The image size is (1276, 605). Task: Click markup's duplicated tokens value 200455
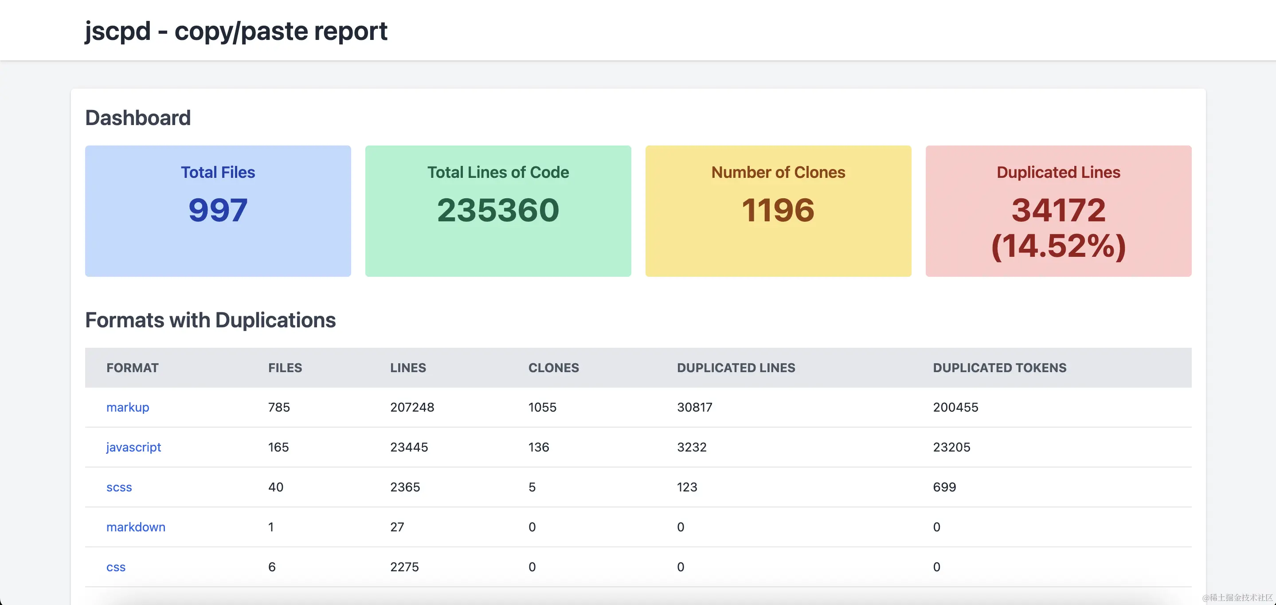click(955, 407)
